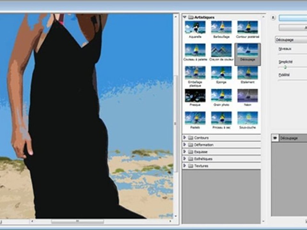The image size is (307, 230).
Task: Click the Niveaux slider track
Action: 293,54
